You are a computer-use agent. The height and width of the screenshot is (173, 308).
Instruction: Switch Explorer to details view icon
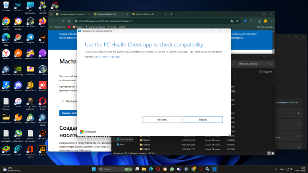(x=269, y=153)
